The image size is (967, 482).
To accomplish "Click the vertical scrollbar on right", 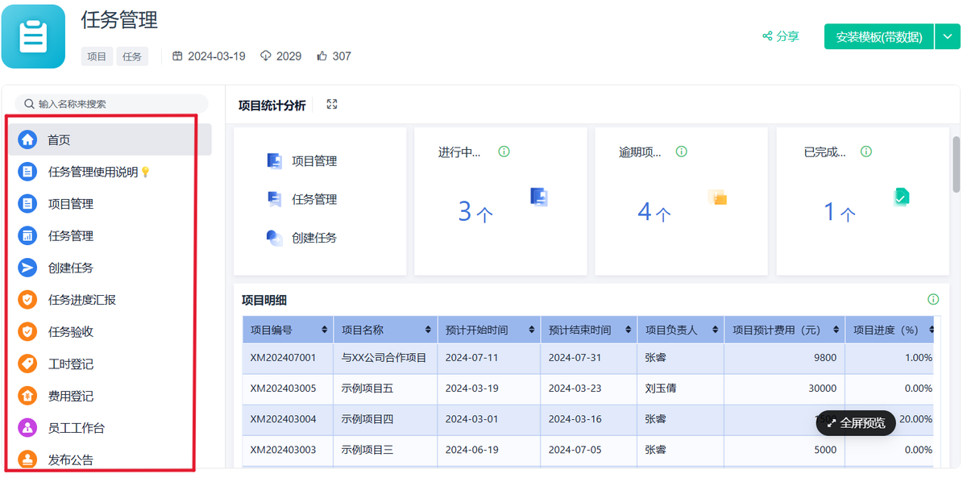I will click(x=957, y=165).
